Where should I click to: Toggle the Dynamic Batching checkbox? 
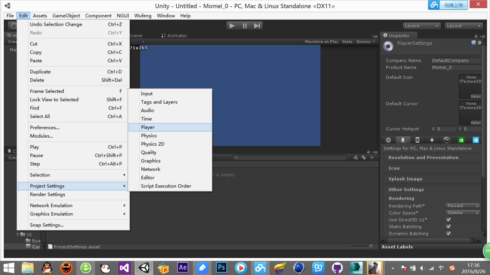pos(448,233)
